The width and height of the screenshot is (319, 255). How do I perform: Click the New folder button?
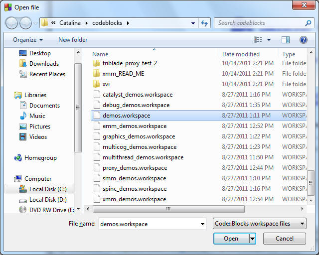pos(73,40)
